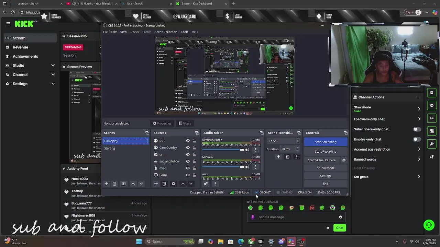Click Start Recording button
The height and width of the screenshot is (247, 440).
326,151
